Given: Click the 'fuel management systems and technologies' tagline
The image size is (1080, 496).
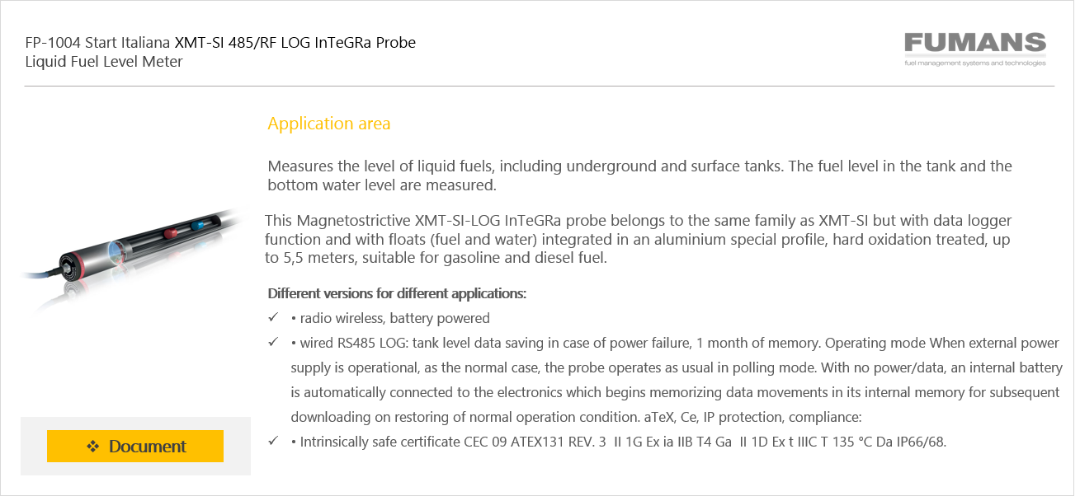Looking at the screenshot, I should coord(975,63).
